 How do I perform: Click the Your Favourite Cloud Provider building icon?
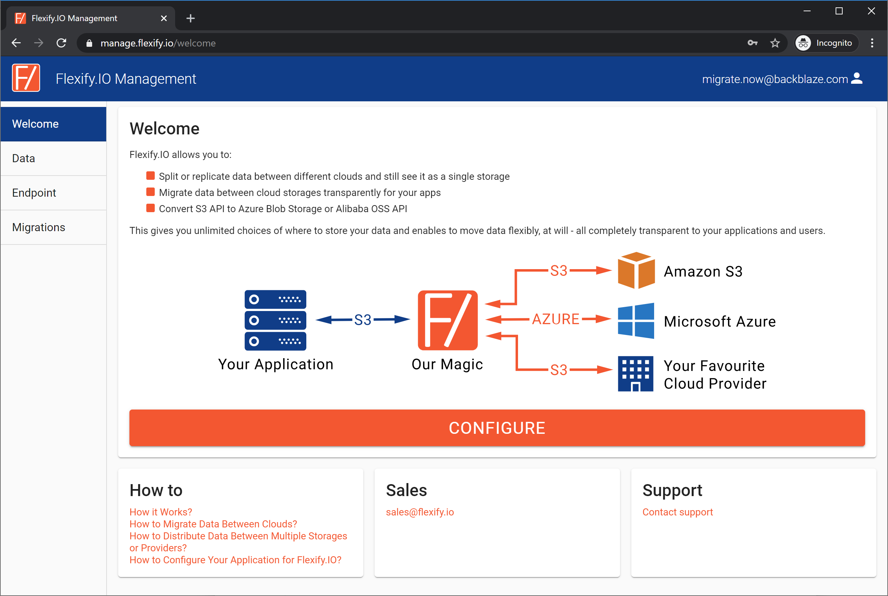coord(635,374)
